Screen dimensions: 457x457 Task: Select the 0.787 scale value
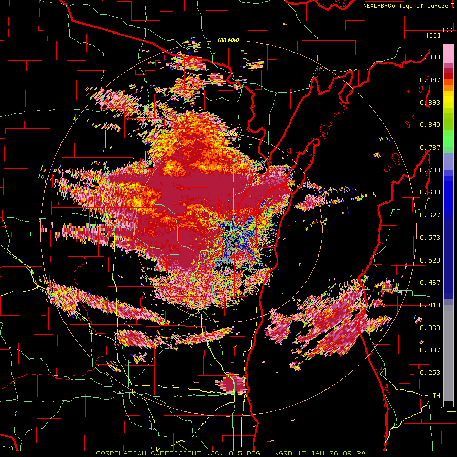coord(430,147)
